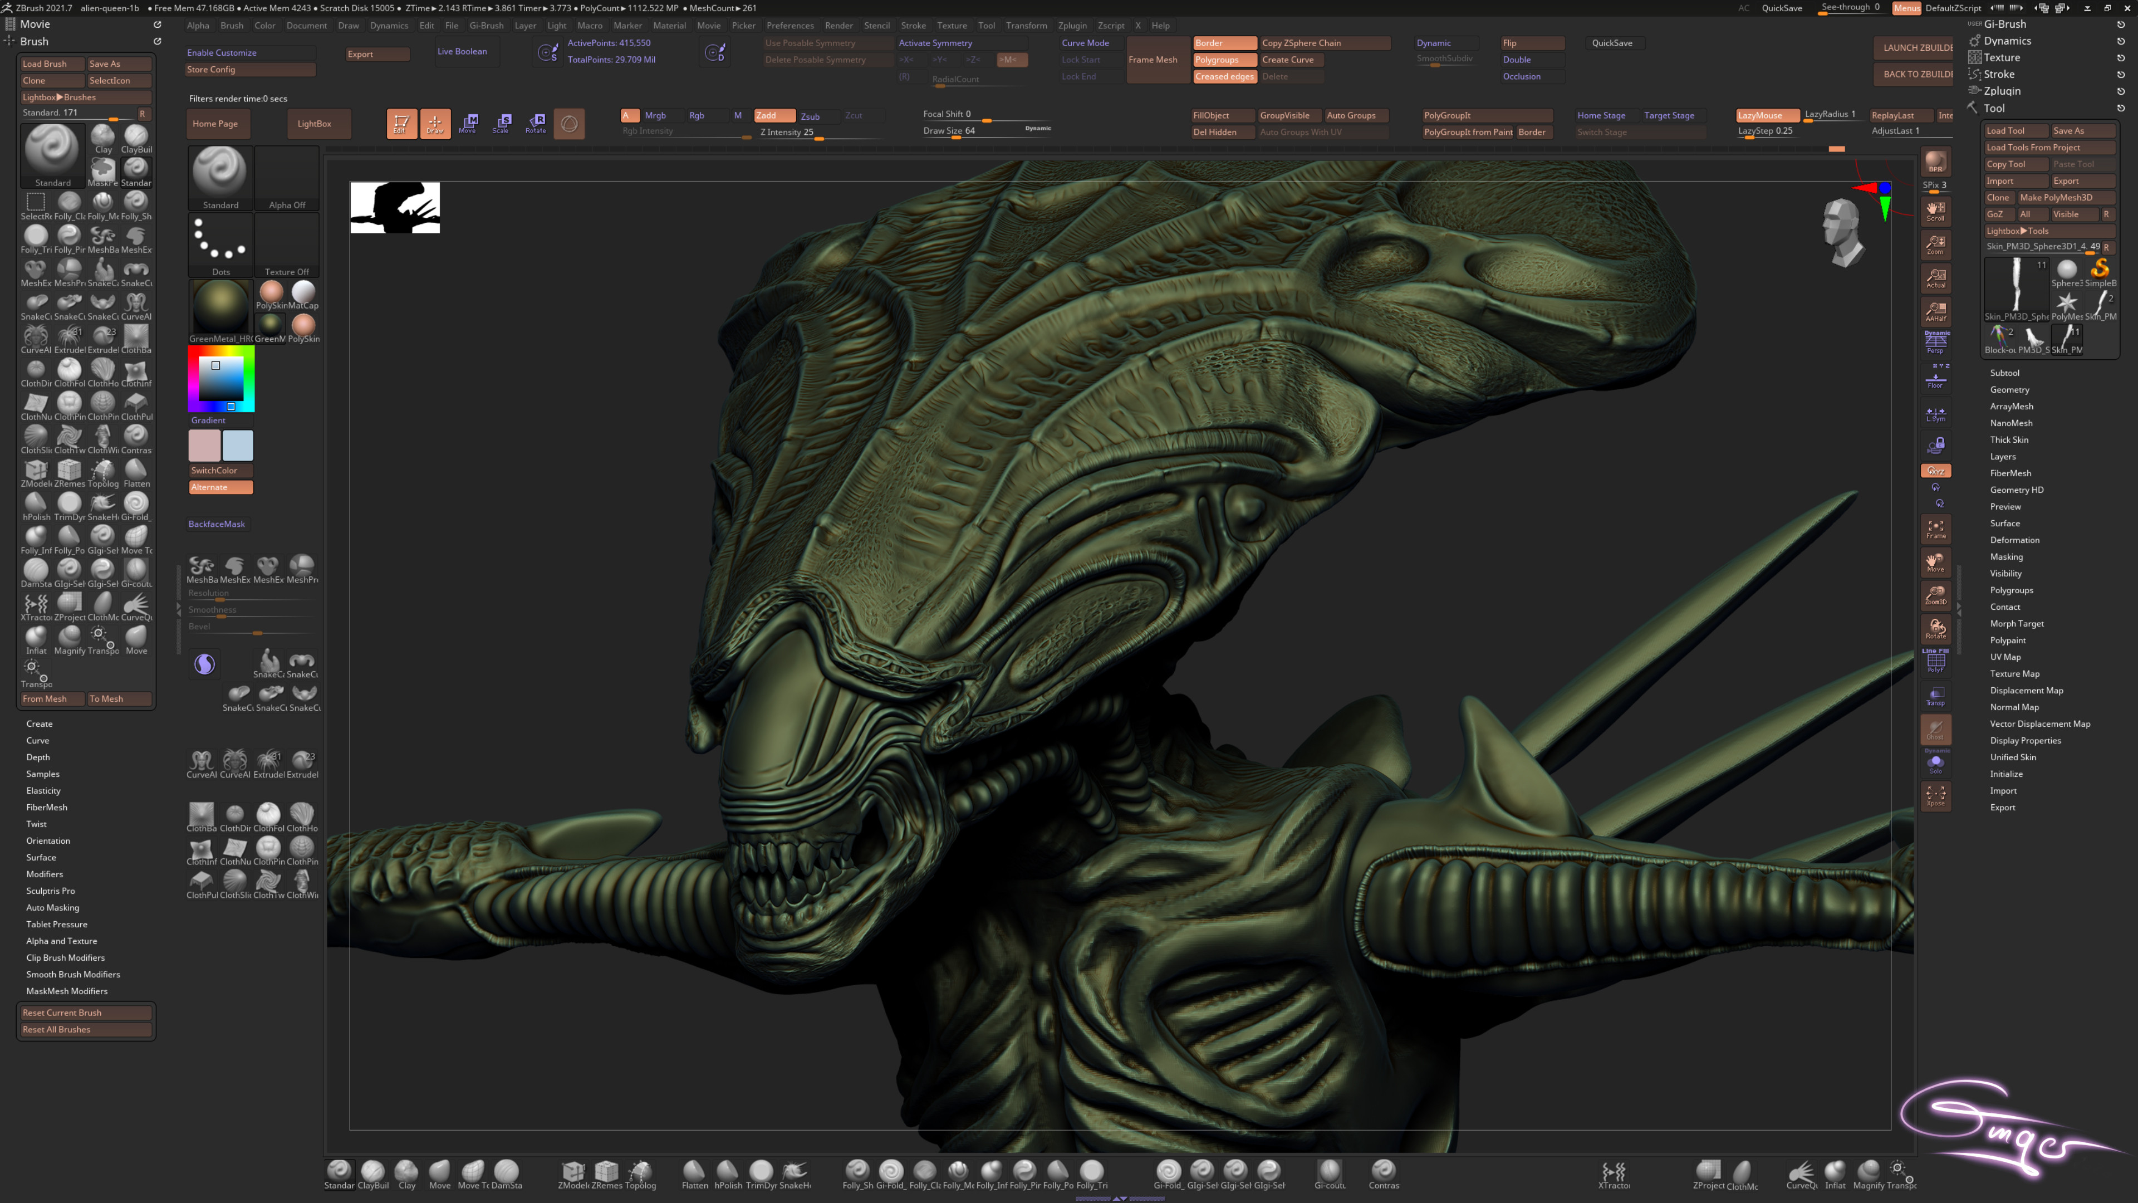Click Make PolyMesh3D button
Viewport: 2138px width, 1203px height.
click(x=2066, y=198)
